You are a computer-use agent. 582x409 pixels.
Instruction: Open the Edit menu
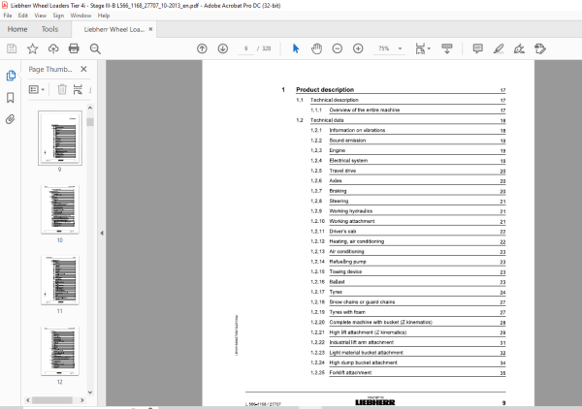point(23,16)
